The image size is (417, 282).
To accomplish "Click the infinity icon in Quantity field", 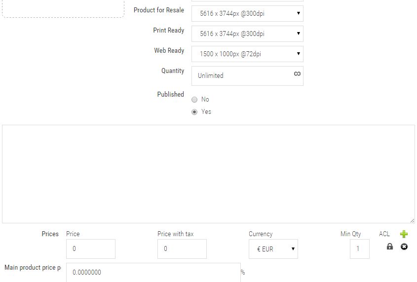I will click(x=297, y=73).
